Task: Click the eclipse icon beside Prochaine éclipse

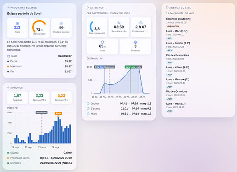Action: [8, 7]
